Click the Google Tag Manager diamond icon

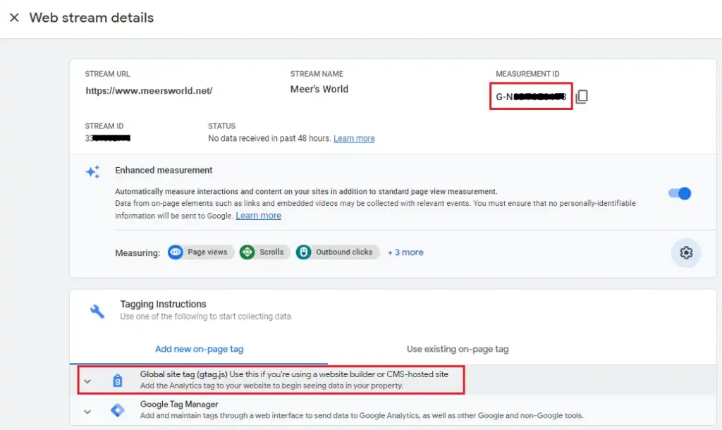(118, 410)
